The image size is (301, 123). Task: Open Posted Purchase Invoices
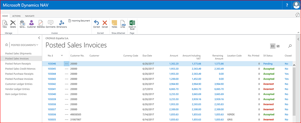pyautogui.click(x=19, y=79)
